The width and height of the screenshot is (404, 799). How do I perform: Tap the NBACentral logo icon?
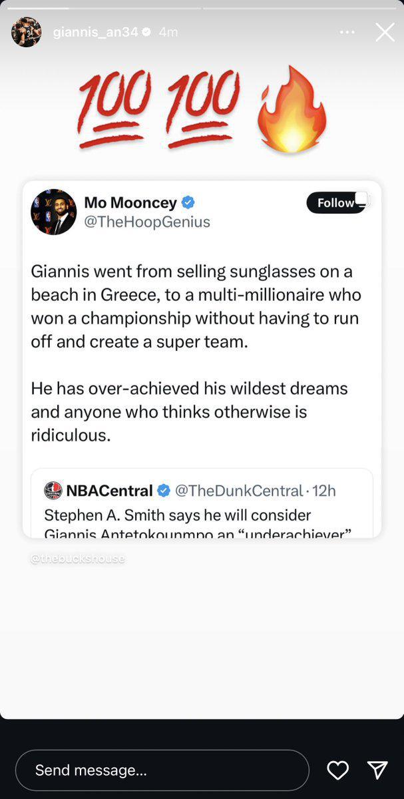(53, 491)
